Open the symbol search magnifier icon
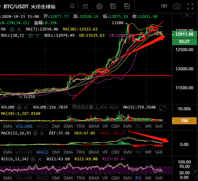 tap(72, 6)
